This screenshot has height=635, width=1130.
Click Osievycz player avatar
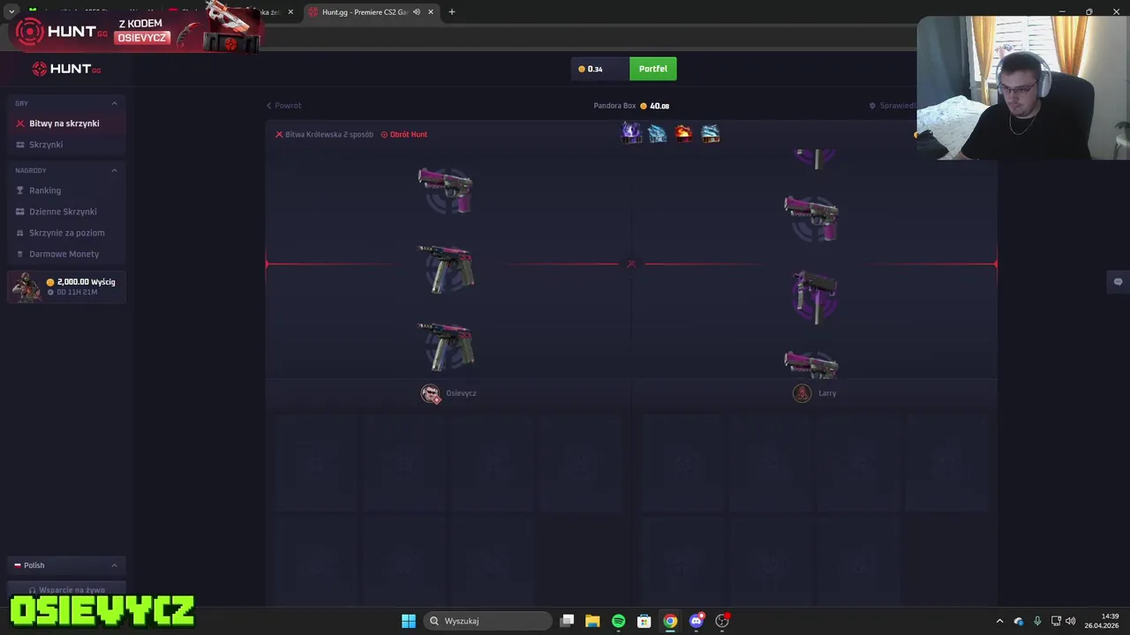tap(431, 393)
